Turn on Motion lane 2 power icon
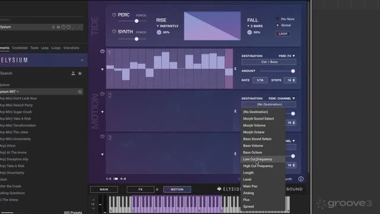This screenshot has width=380, height=214. (x=102, y=94)
